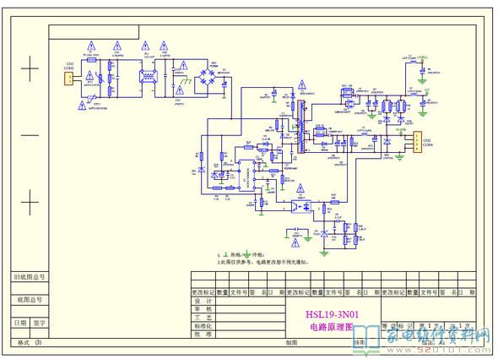Click the warning triangle above the optocoupler
Screen dimensions: 498x359
(x=300, y=188)
